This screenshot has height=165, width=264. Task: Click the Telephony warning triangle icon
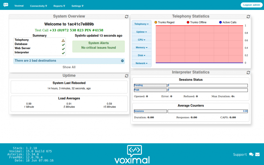(x=63, y=40)
